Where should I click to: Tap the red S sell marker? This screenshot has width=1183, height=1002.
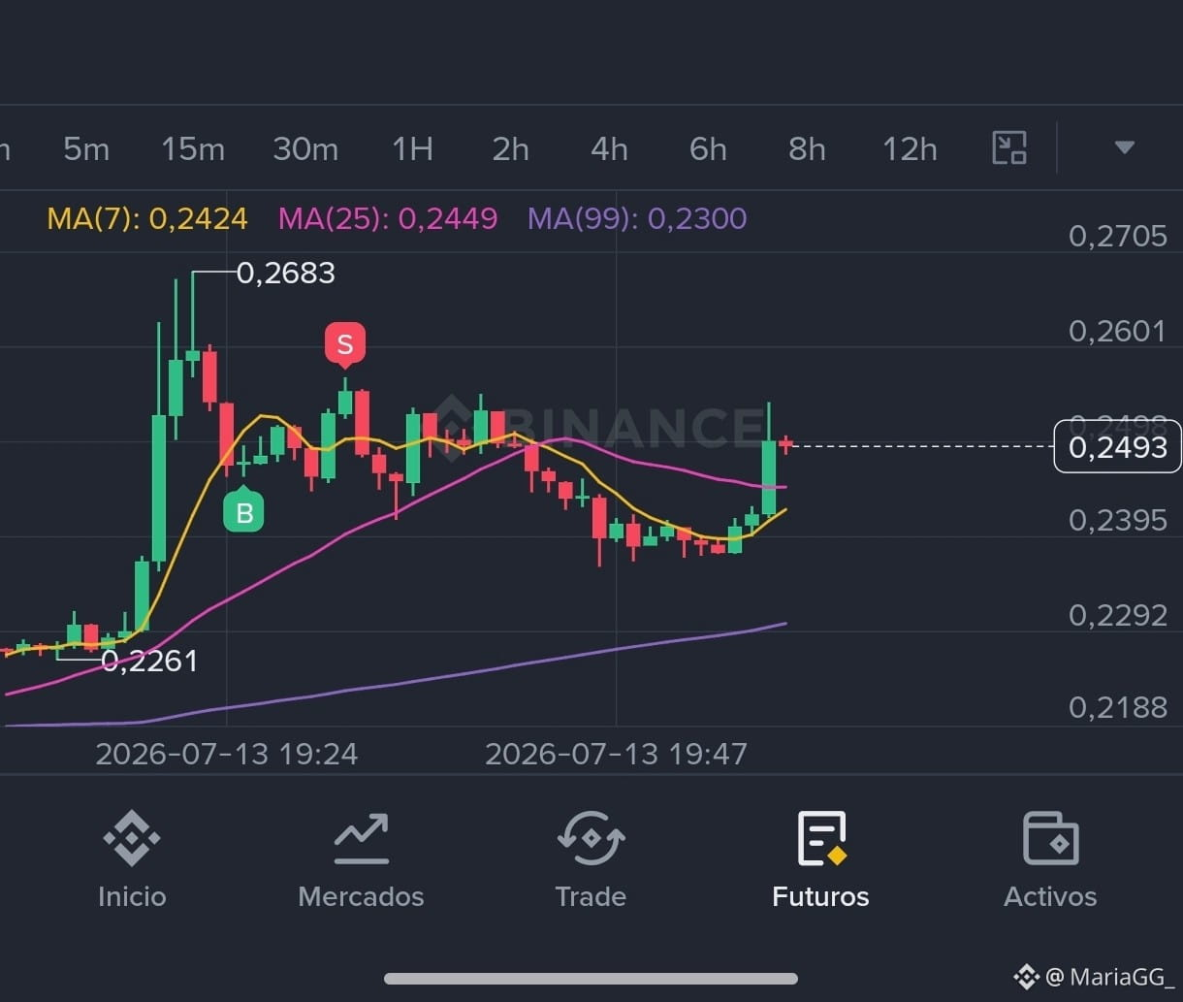click(345, 344)
